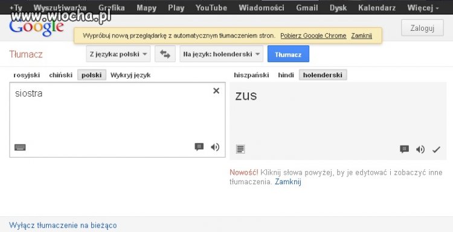Show example usage for translation
This screenshot has height=232, width=453.
coord(404,149)
